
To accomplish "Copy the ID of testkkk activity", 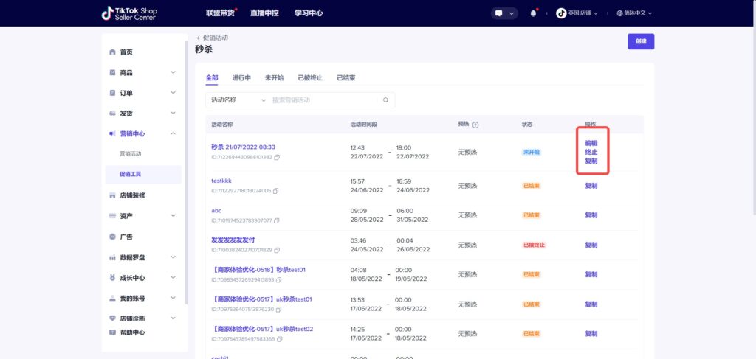I will coord(276,191).
